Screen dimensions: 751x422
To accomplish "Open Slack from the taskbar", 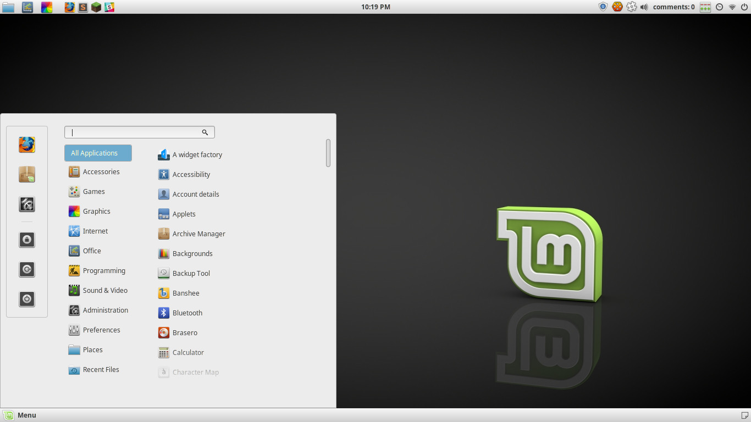I will tap(108, 7).
